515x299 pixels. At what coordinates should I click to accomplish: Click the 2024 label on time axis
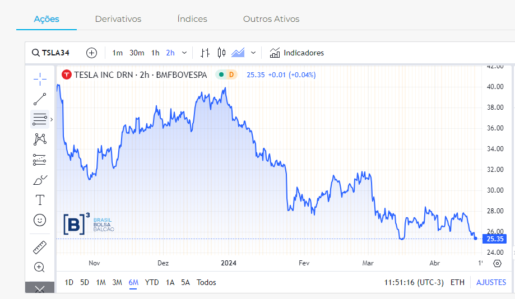229,263
